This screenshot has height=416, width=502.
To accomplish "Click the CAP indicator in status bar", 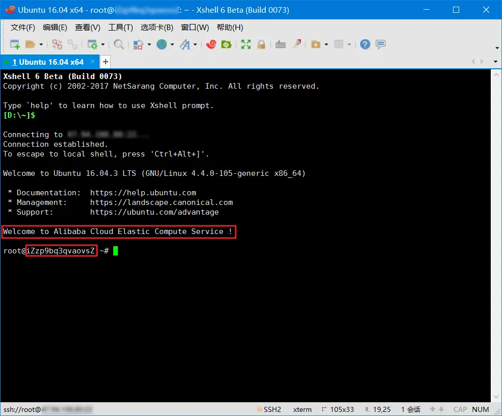I will [460, 409].
